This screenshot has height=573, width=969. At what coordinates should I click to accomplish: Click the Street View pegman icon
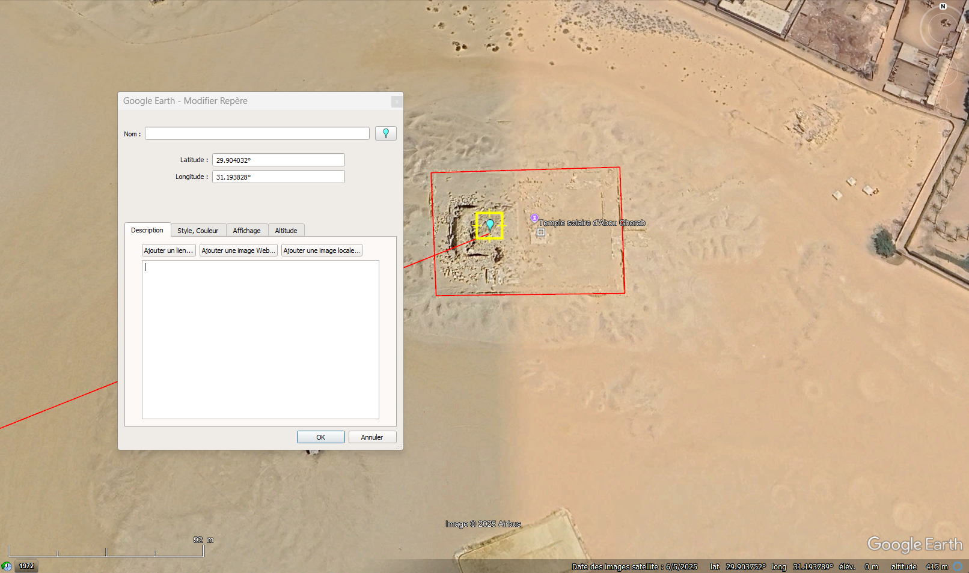(x=944, y=102)
